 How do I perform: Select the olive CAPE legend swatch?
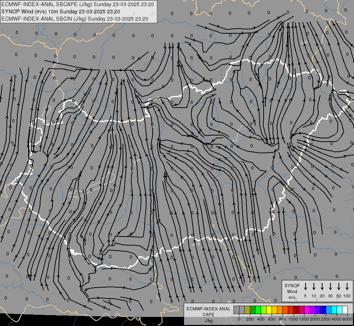pyautogui.click(x=247, y=310)
